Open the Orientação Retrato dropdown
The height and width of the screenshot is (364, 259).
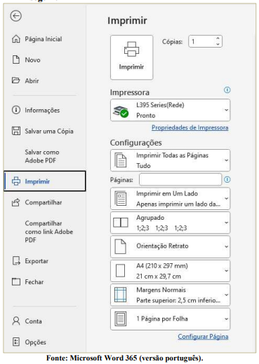point(171,246)
